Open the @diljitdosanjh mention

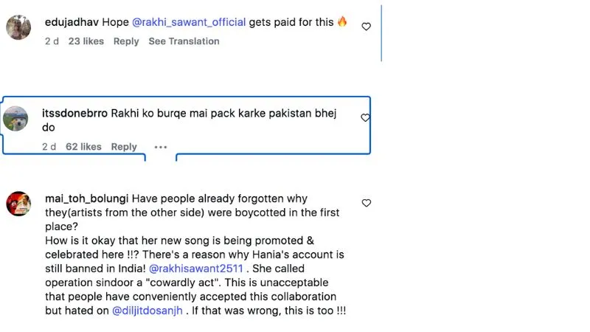pos(147,311)
